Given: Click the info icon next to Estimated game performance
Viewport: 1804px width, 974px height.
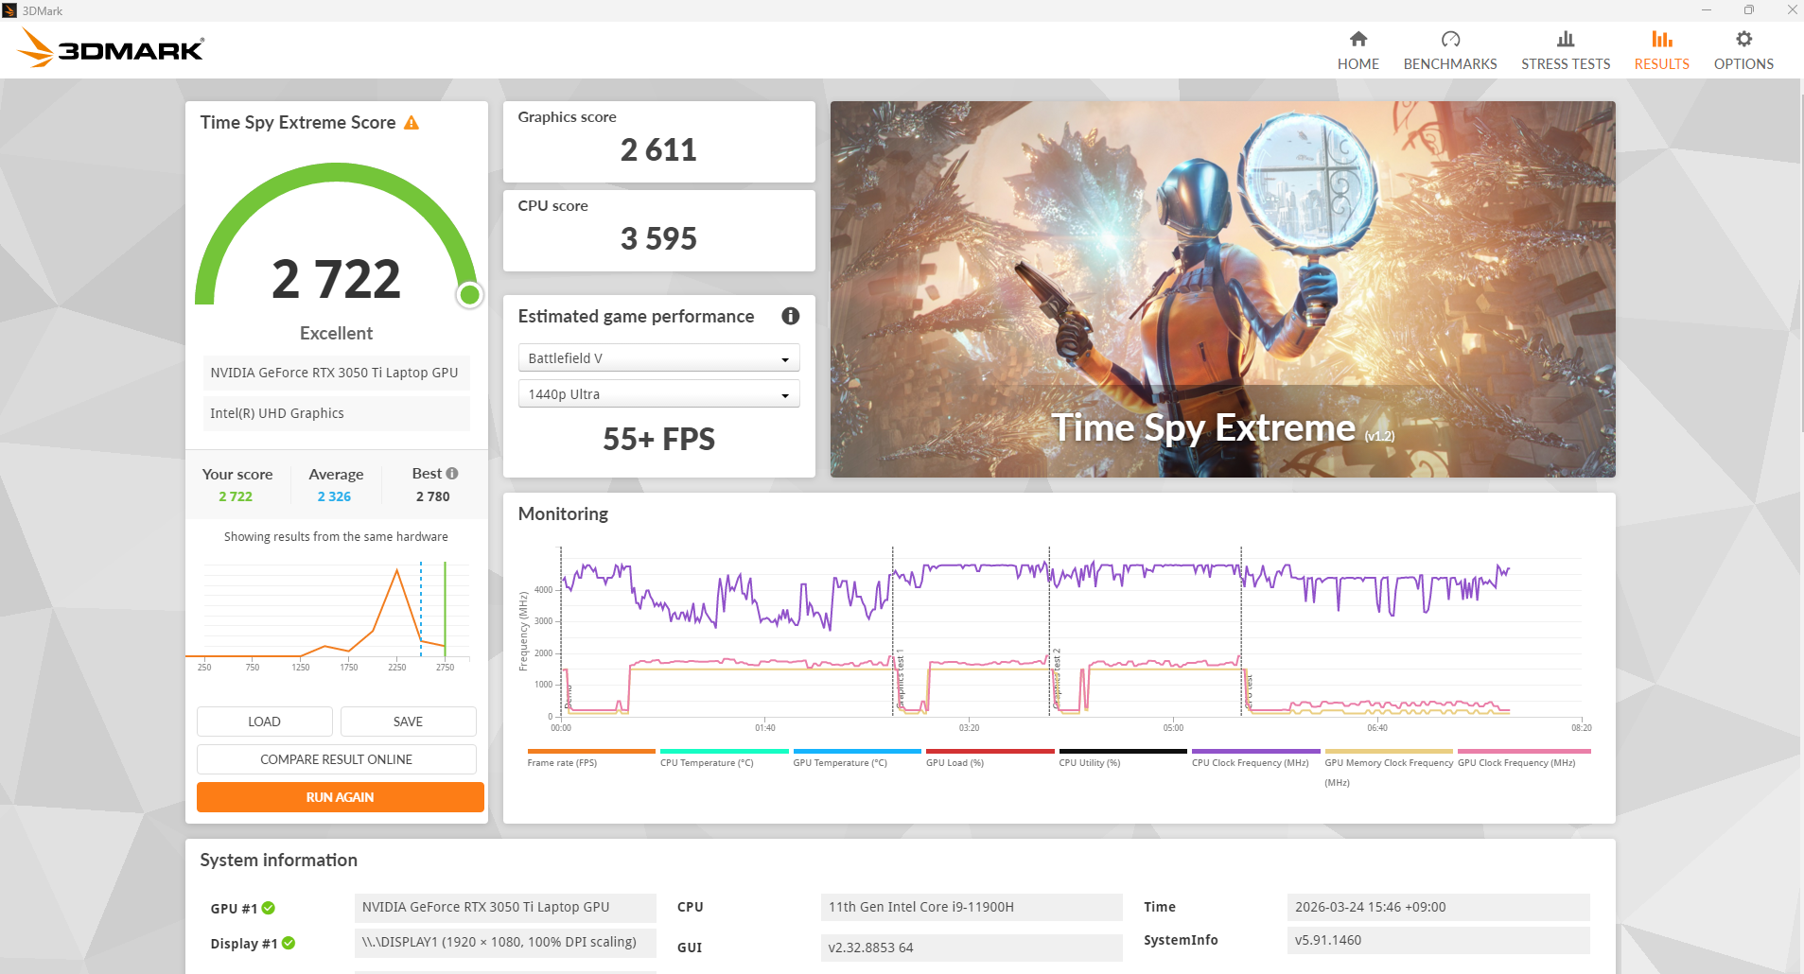Looking at the screenshot, I should click(x=791, y=316).
